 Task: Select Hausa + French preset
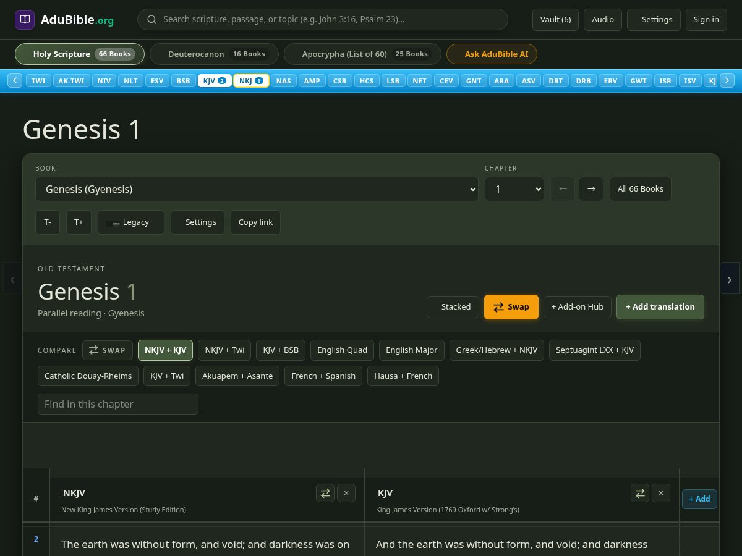(403, 376)
